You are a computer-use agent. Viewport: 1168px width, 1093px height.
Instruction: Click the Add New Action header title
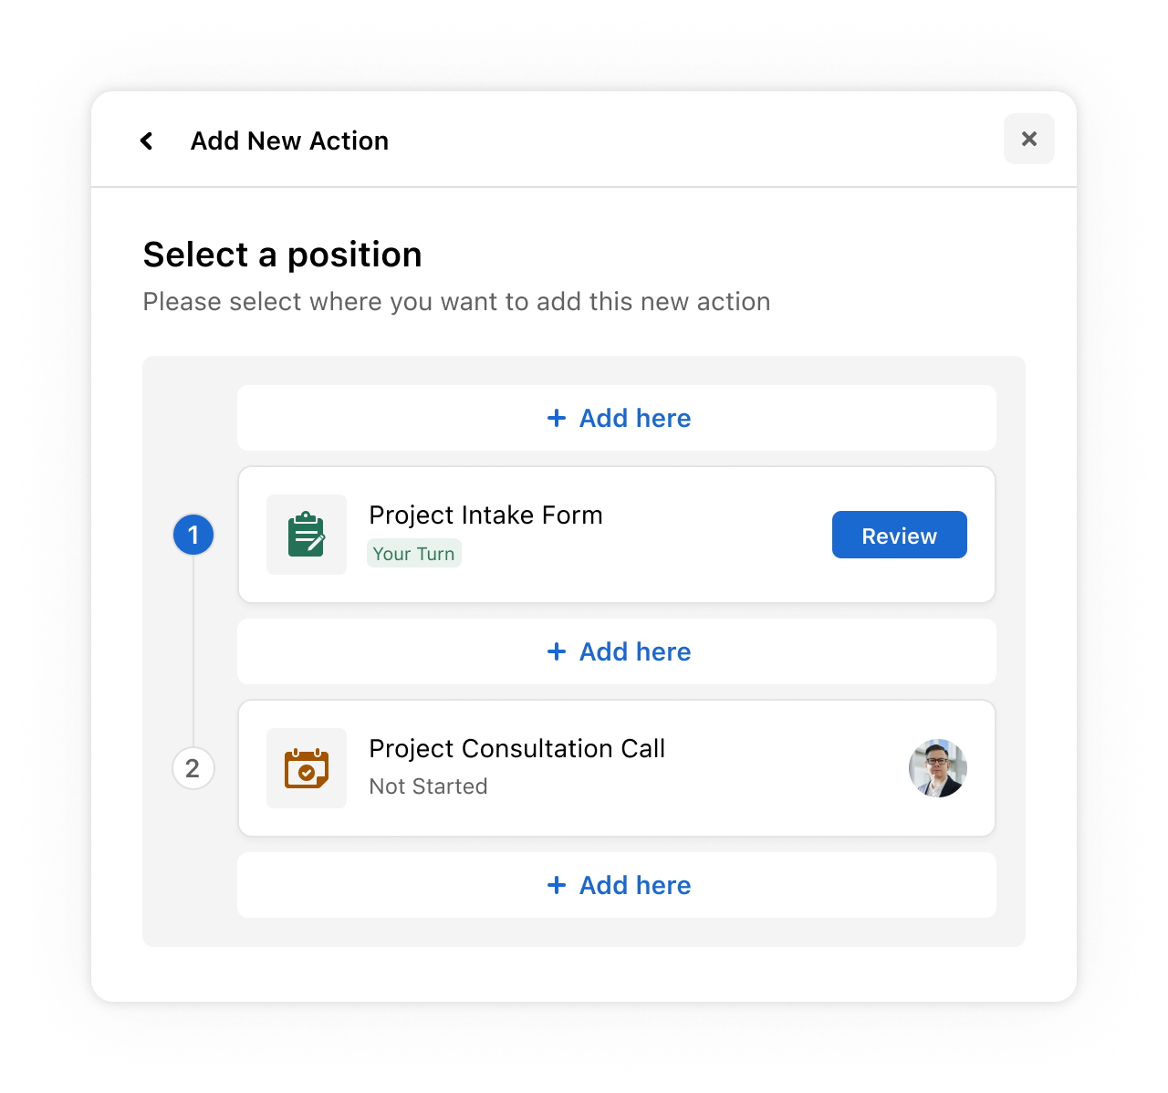(x=289, y=141)
